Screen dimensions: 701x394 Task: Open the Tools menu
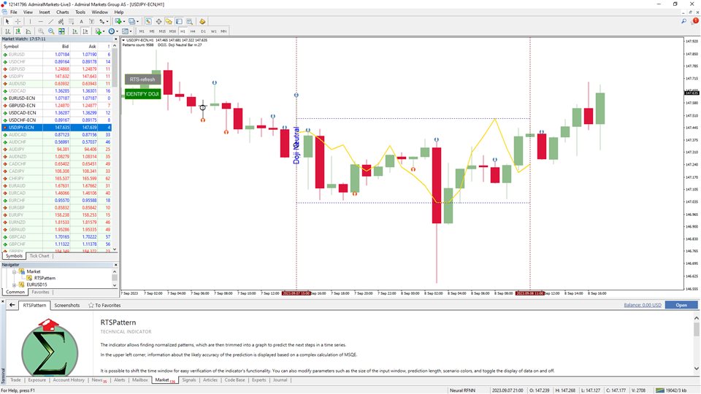[x=80, y=12]
